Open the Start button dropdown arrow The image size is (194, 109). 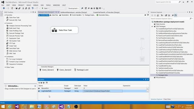48,8
